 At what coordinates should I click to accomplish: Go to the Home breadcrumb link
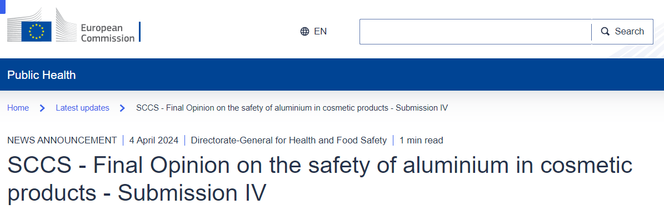coord(18,108)
